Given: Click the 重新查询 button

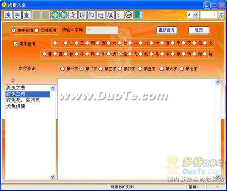Looking at the screenshot, I should 167,30.
